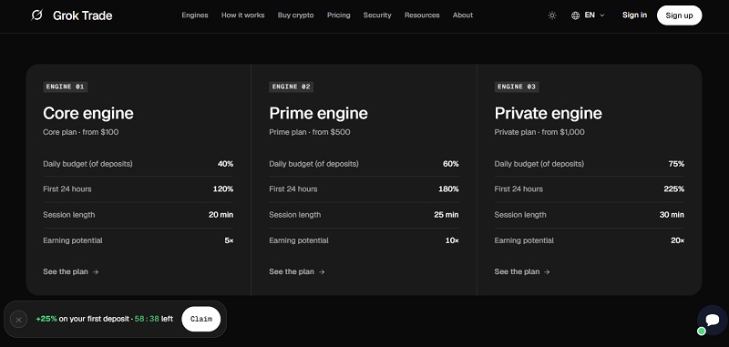Click the Sign up button
Viewport: 729px width, 347px height.
coord(679,15)
